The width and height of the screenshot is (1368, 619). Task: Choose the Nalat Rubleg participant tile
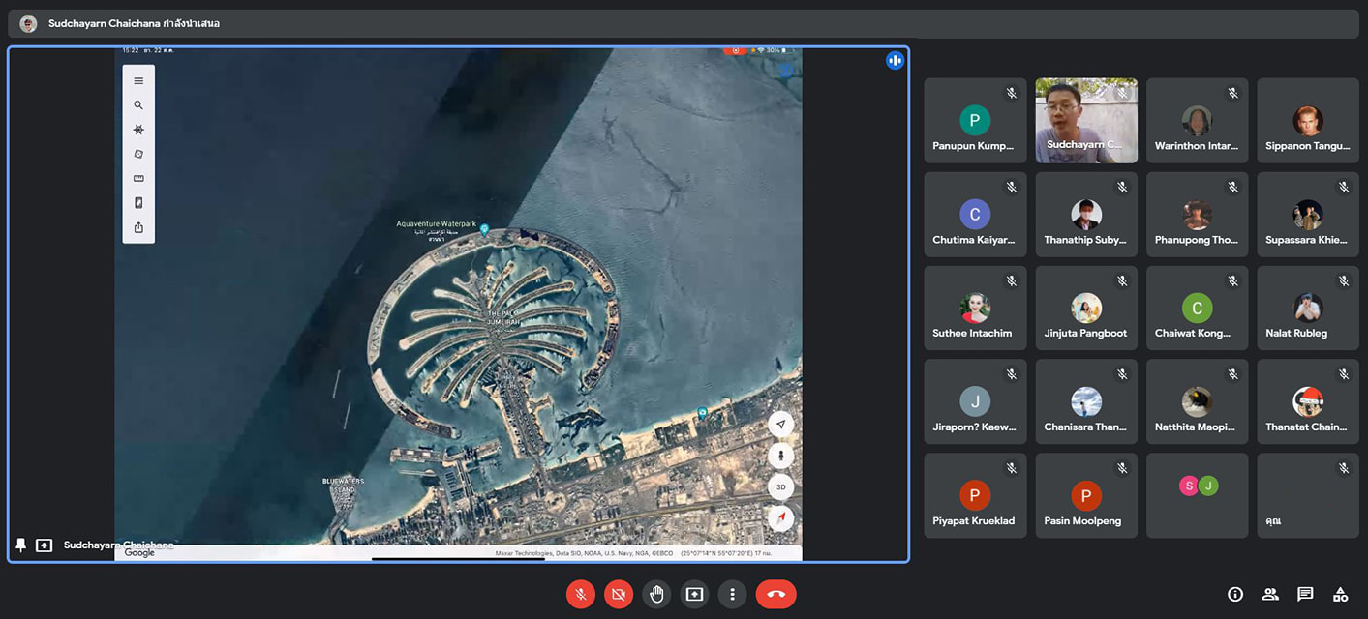[x=1308, y=308]
